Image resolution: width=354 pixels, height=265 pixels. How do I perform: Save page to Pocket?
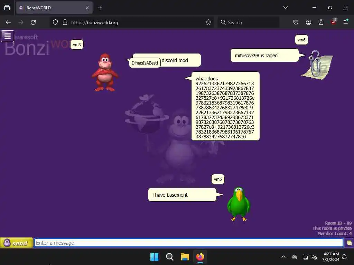(x=296, y=22)
